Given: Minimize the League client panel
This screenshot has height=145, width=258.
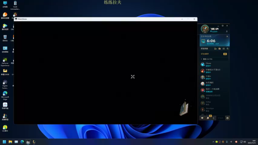Looking at the screenshot, I should tap(218, 26).
